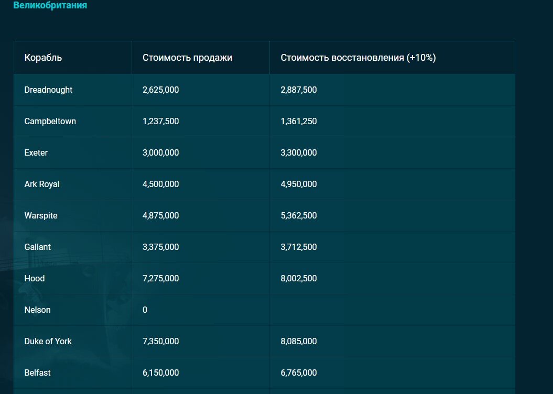Select Ark Royal sale price 4,500,000
The height and width of the screenshot is (394, 553).
[160, 184]
